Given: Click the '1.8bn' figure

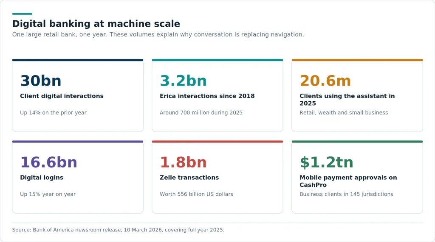Looking at the screenshot, I should pyautogui.click(x=183, y=162).
